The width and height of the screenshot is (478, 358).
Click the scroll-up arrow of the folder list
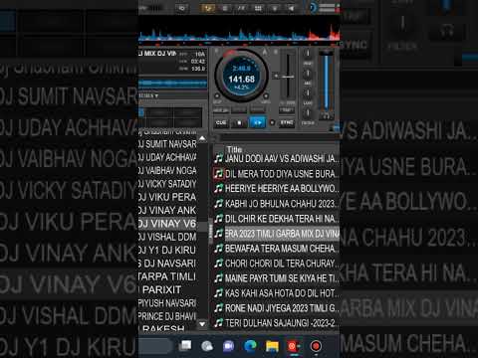click(202, 138)
